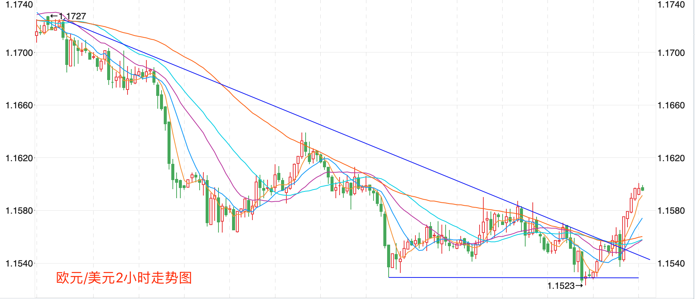Click the 1.1660 label on the right axis

click(671, 105)
